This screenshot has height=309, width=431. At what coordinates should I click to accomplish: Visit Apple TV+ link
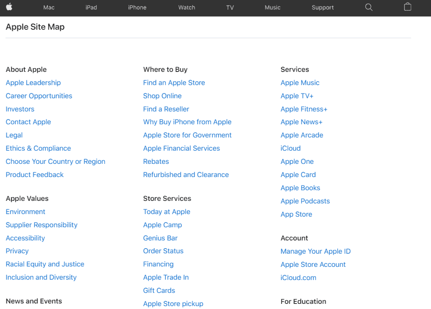pos(297,96)
